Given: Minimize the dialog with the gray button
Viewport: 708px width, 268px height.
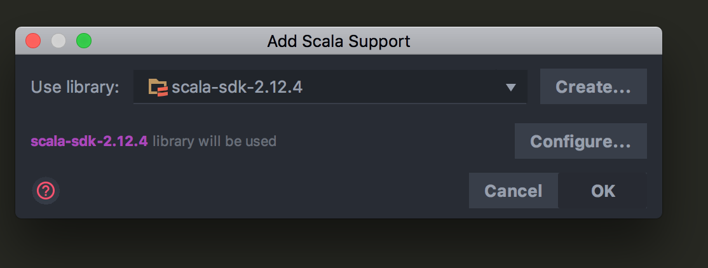Looking at the screenshot, I should [58, 41].
